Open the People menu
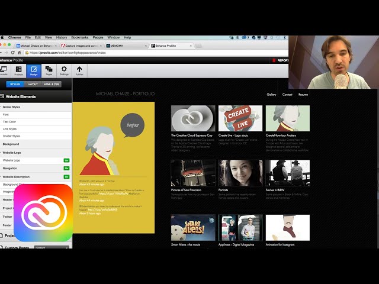The width and height of the screenshot is (379, 284). pyautogui.click(x=98, y=37)
